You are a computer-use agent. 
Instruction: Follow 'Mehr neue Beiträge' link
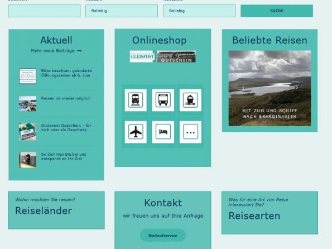pos(56,51)
